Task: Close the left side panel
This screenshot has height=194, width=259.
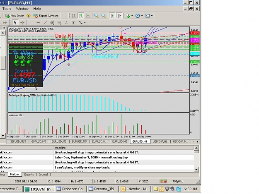Action: tap(4, 28)
